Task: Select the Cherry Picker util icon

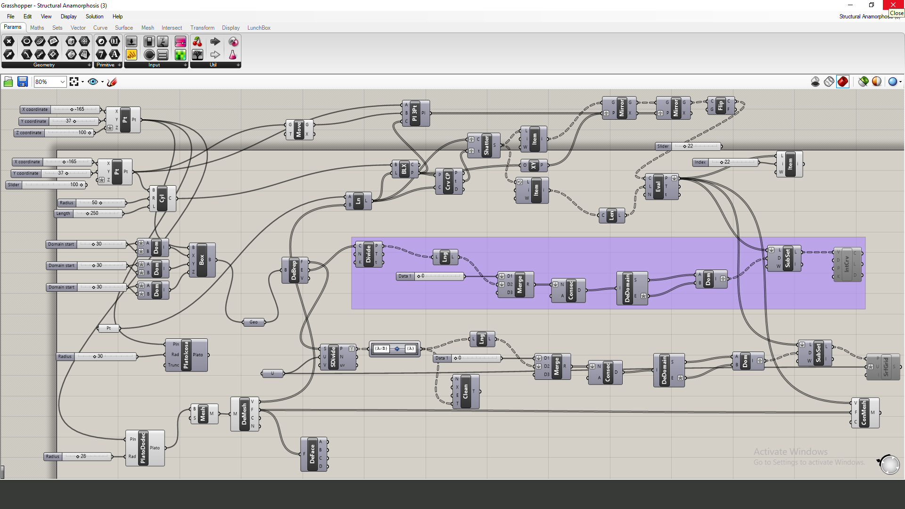Action: coord(197,41)
